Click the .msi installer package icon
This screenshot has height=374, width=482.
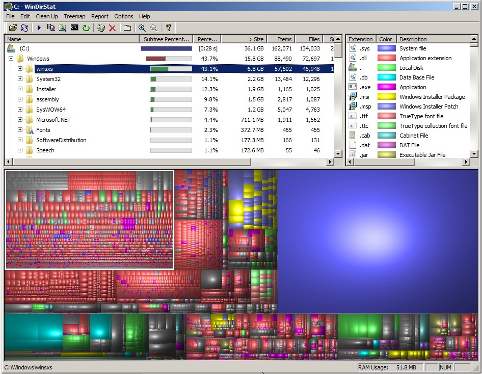click(x=353, y=97)
